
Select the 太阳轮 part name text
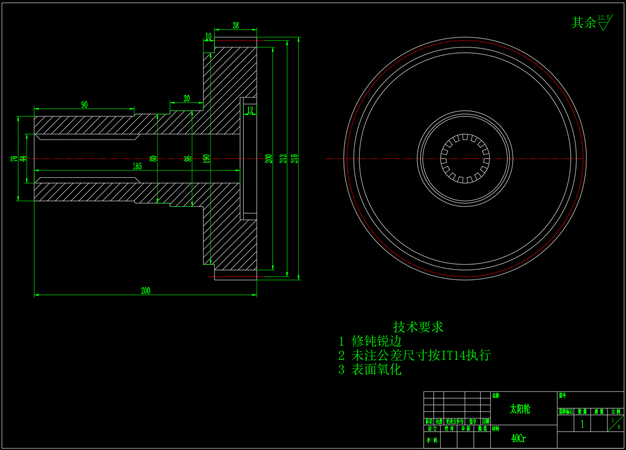520,409
